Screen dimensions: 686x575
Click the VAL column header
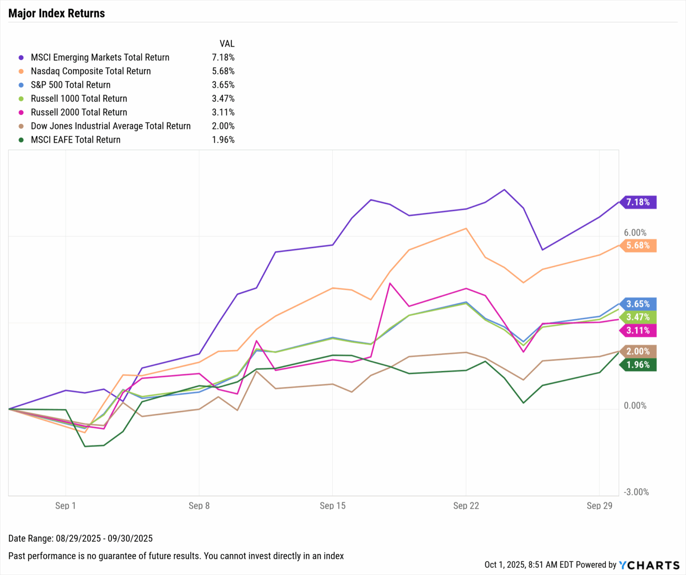227,44
